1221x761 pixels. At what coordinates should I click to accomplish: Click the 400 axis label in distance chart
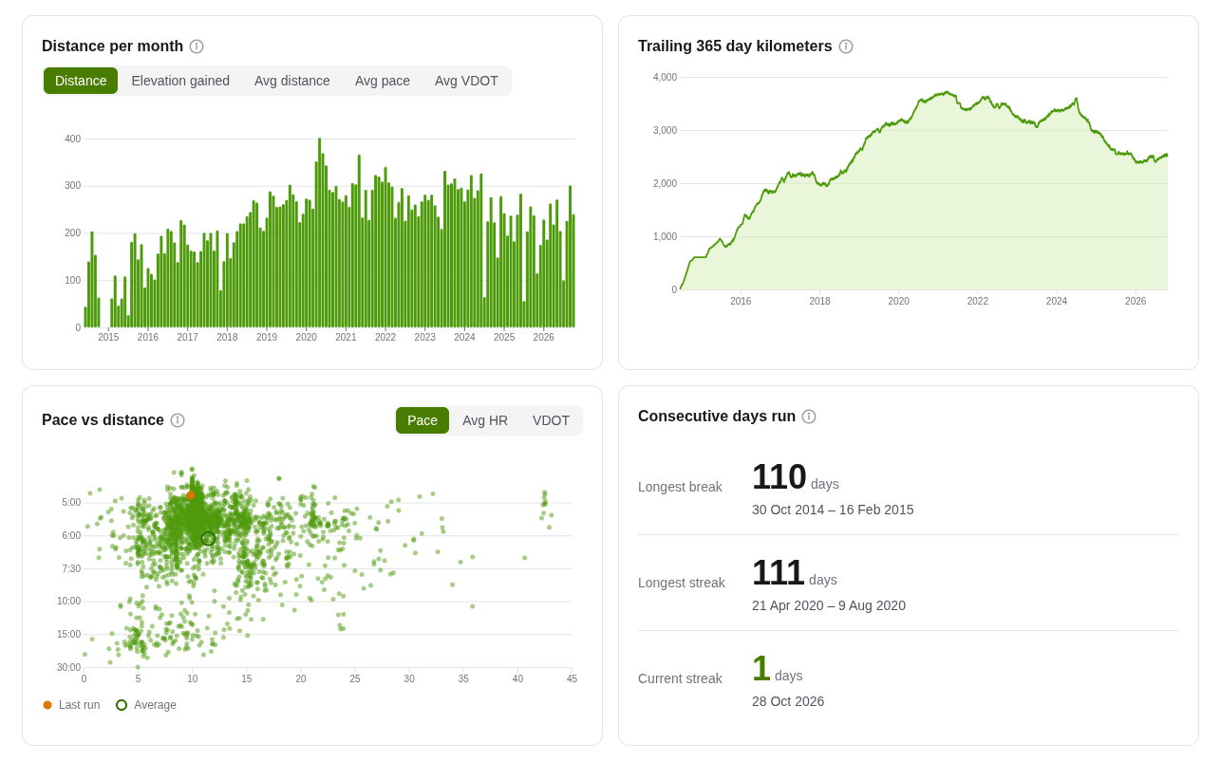[x=72, y=139]
